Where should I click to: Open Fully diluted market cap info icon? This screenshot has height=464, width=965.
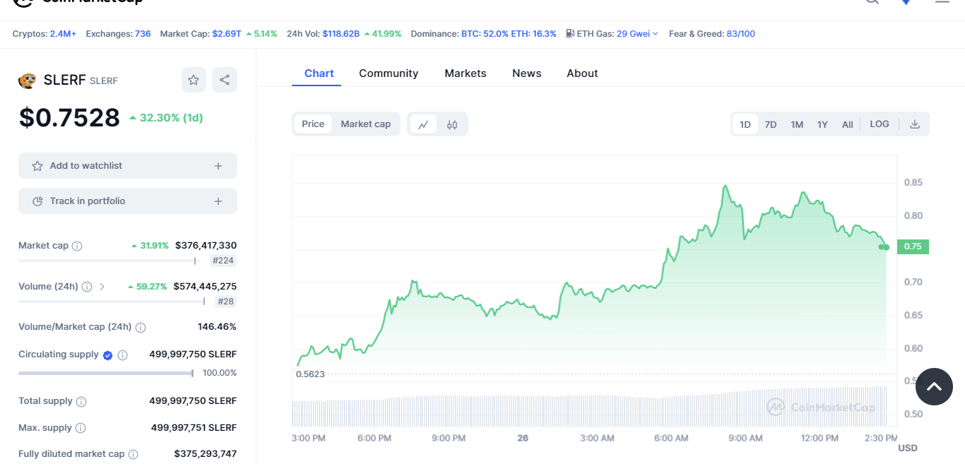point(133,455)
